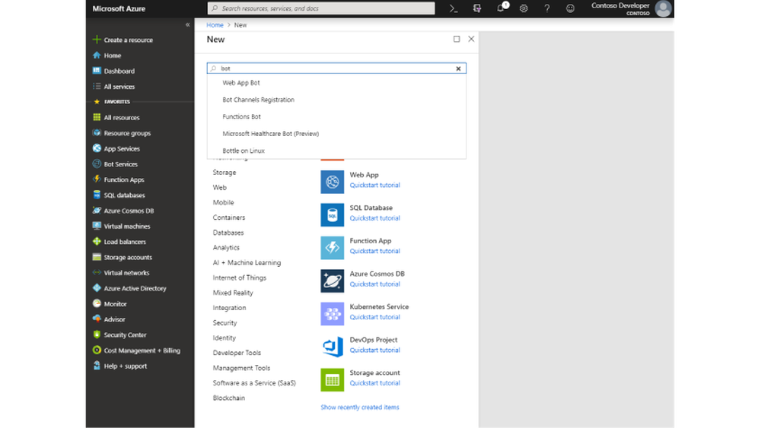Open the Analytics category
The height and width of the screenshot is (428, 761).
coord(226,248)
